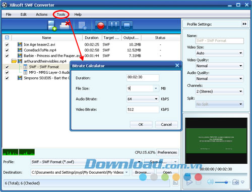Screen dimensions: 252x192
Task: Open the Video Quality dropdown
Action: pyautogui.click(x=220, y=66)
